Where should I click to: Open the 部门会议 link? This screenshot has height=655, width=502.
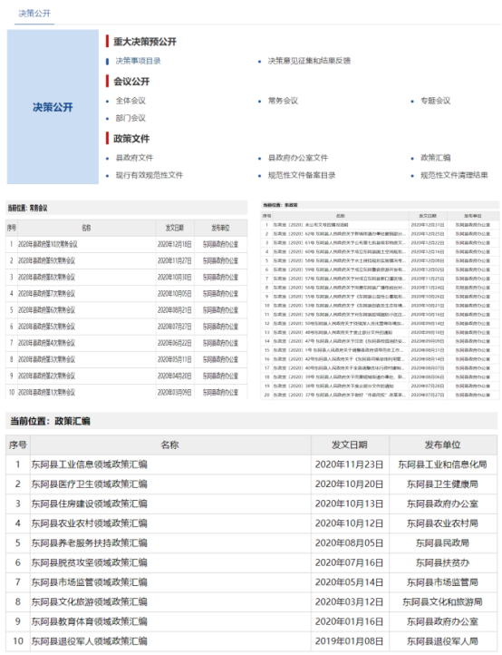tap(130, 118)
